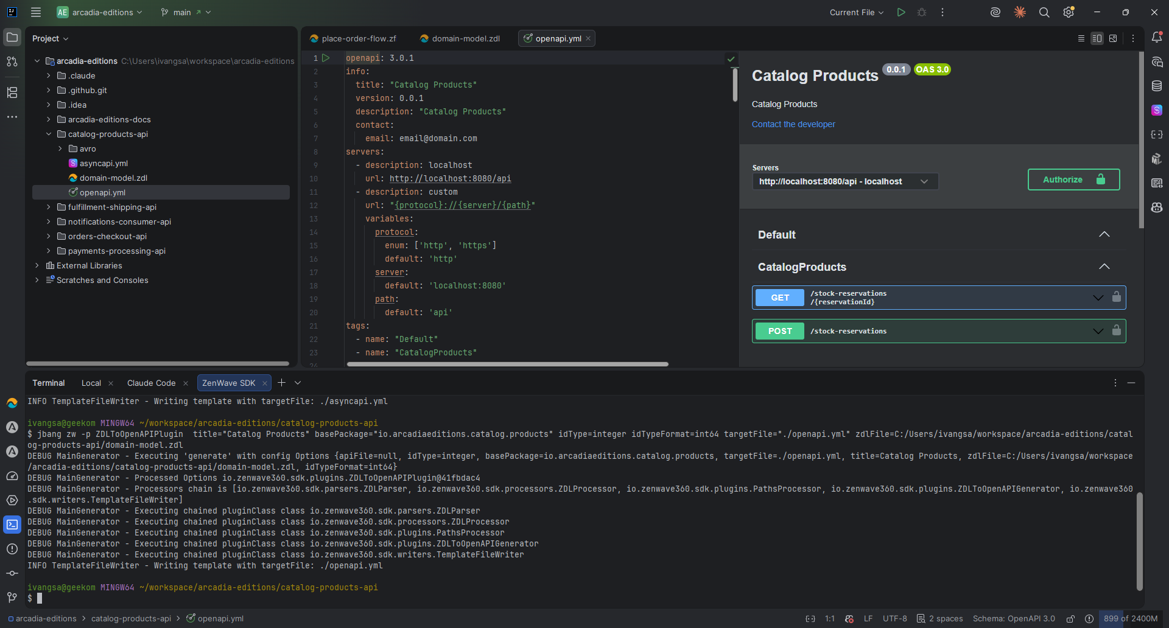
Task: Switch to preview-only view mode
Action: click(1113, 38)
